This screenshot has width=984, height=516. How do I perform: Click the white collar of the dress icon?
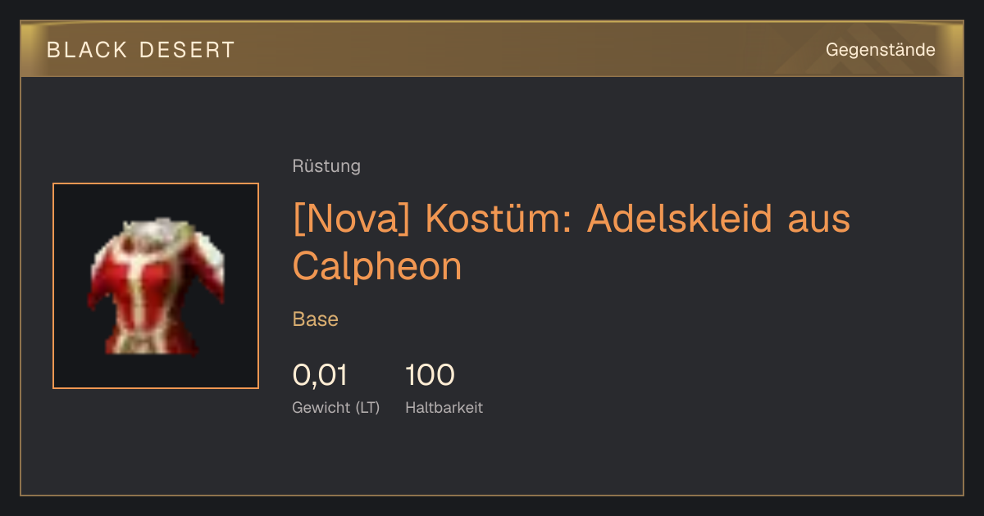coord(157,229)
